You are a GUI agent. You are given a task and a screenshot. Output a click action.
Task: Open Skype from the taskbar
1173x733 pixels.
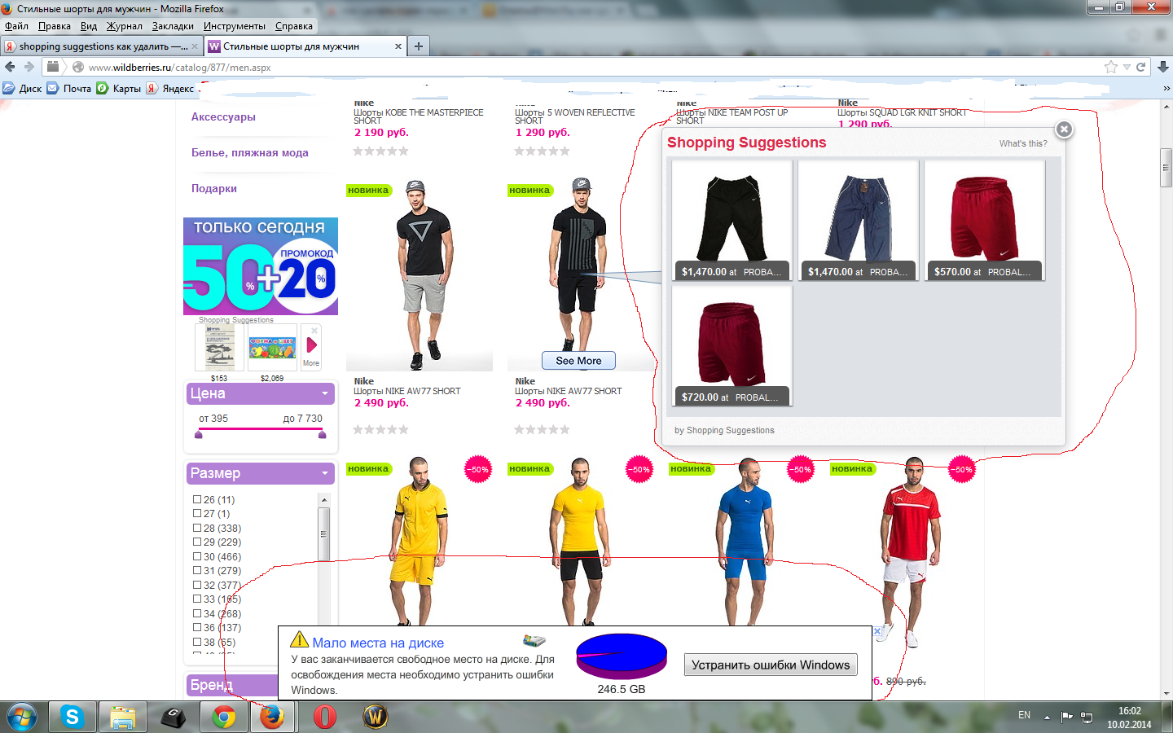[x=72, y=717]
